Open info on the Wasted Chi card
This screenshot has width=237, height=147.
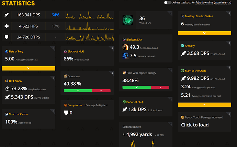[x=171, y=13]
